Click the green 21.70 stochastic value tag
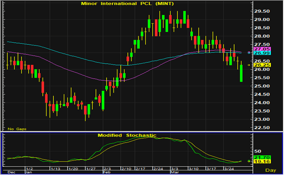Image resolution: width=284 pixels, height=175 pixels. click(254, 157)
